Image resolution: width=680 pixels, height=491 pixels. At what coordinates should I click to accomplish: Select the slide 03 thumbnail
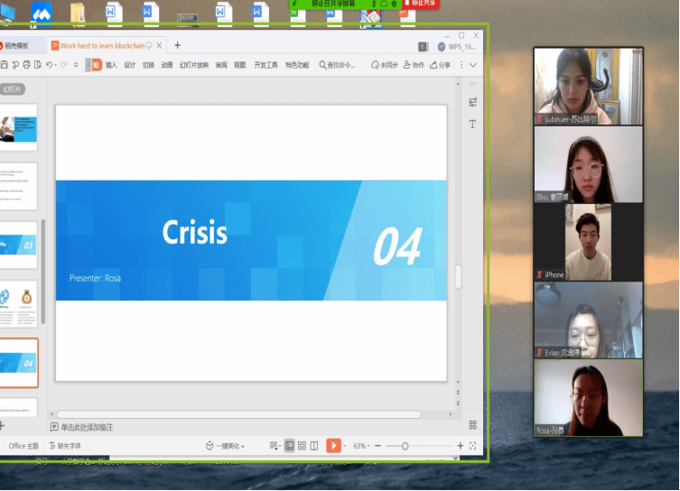(18, 245)
